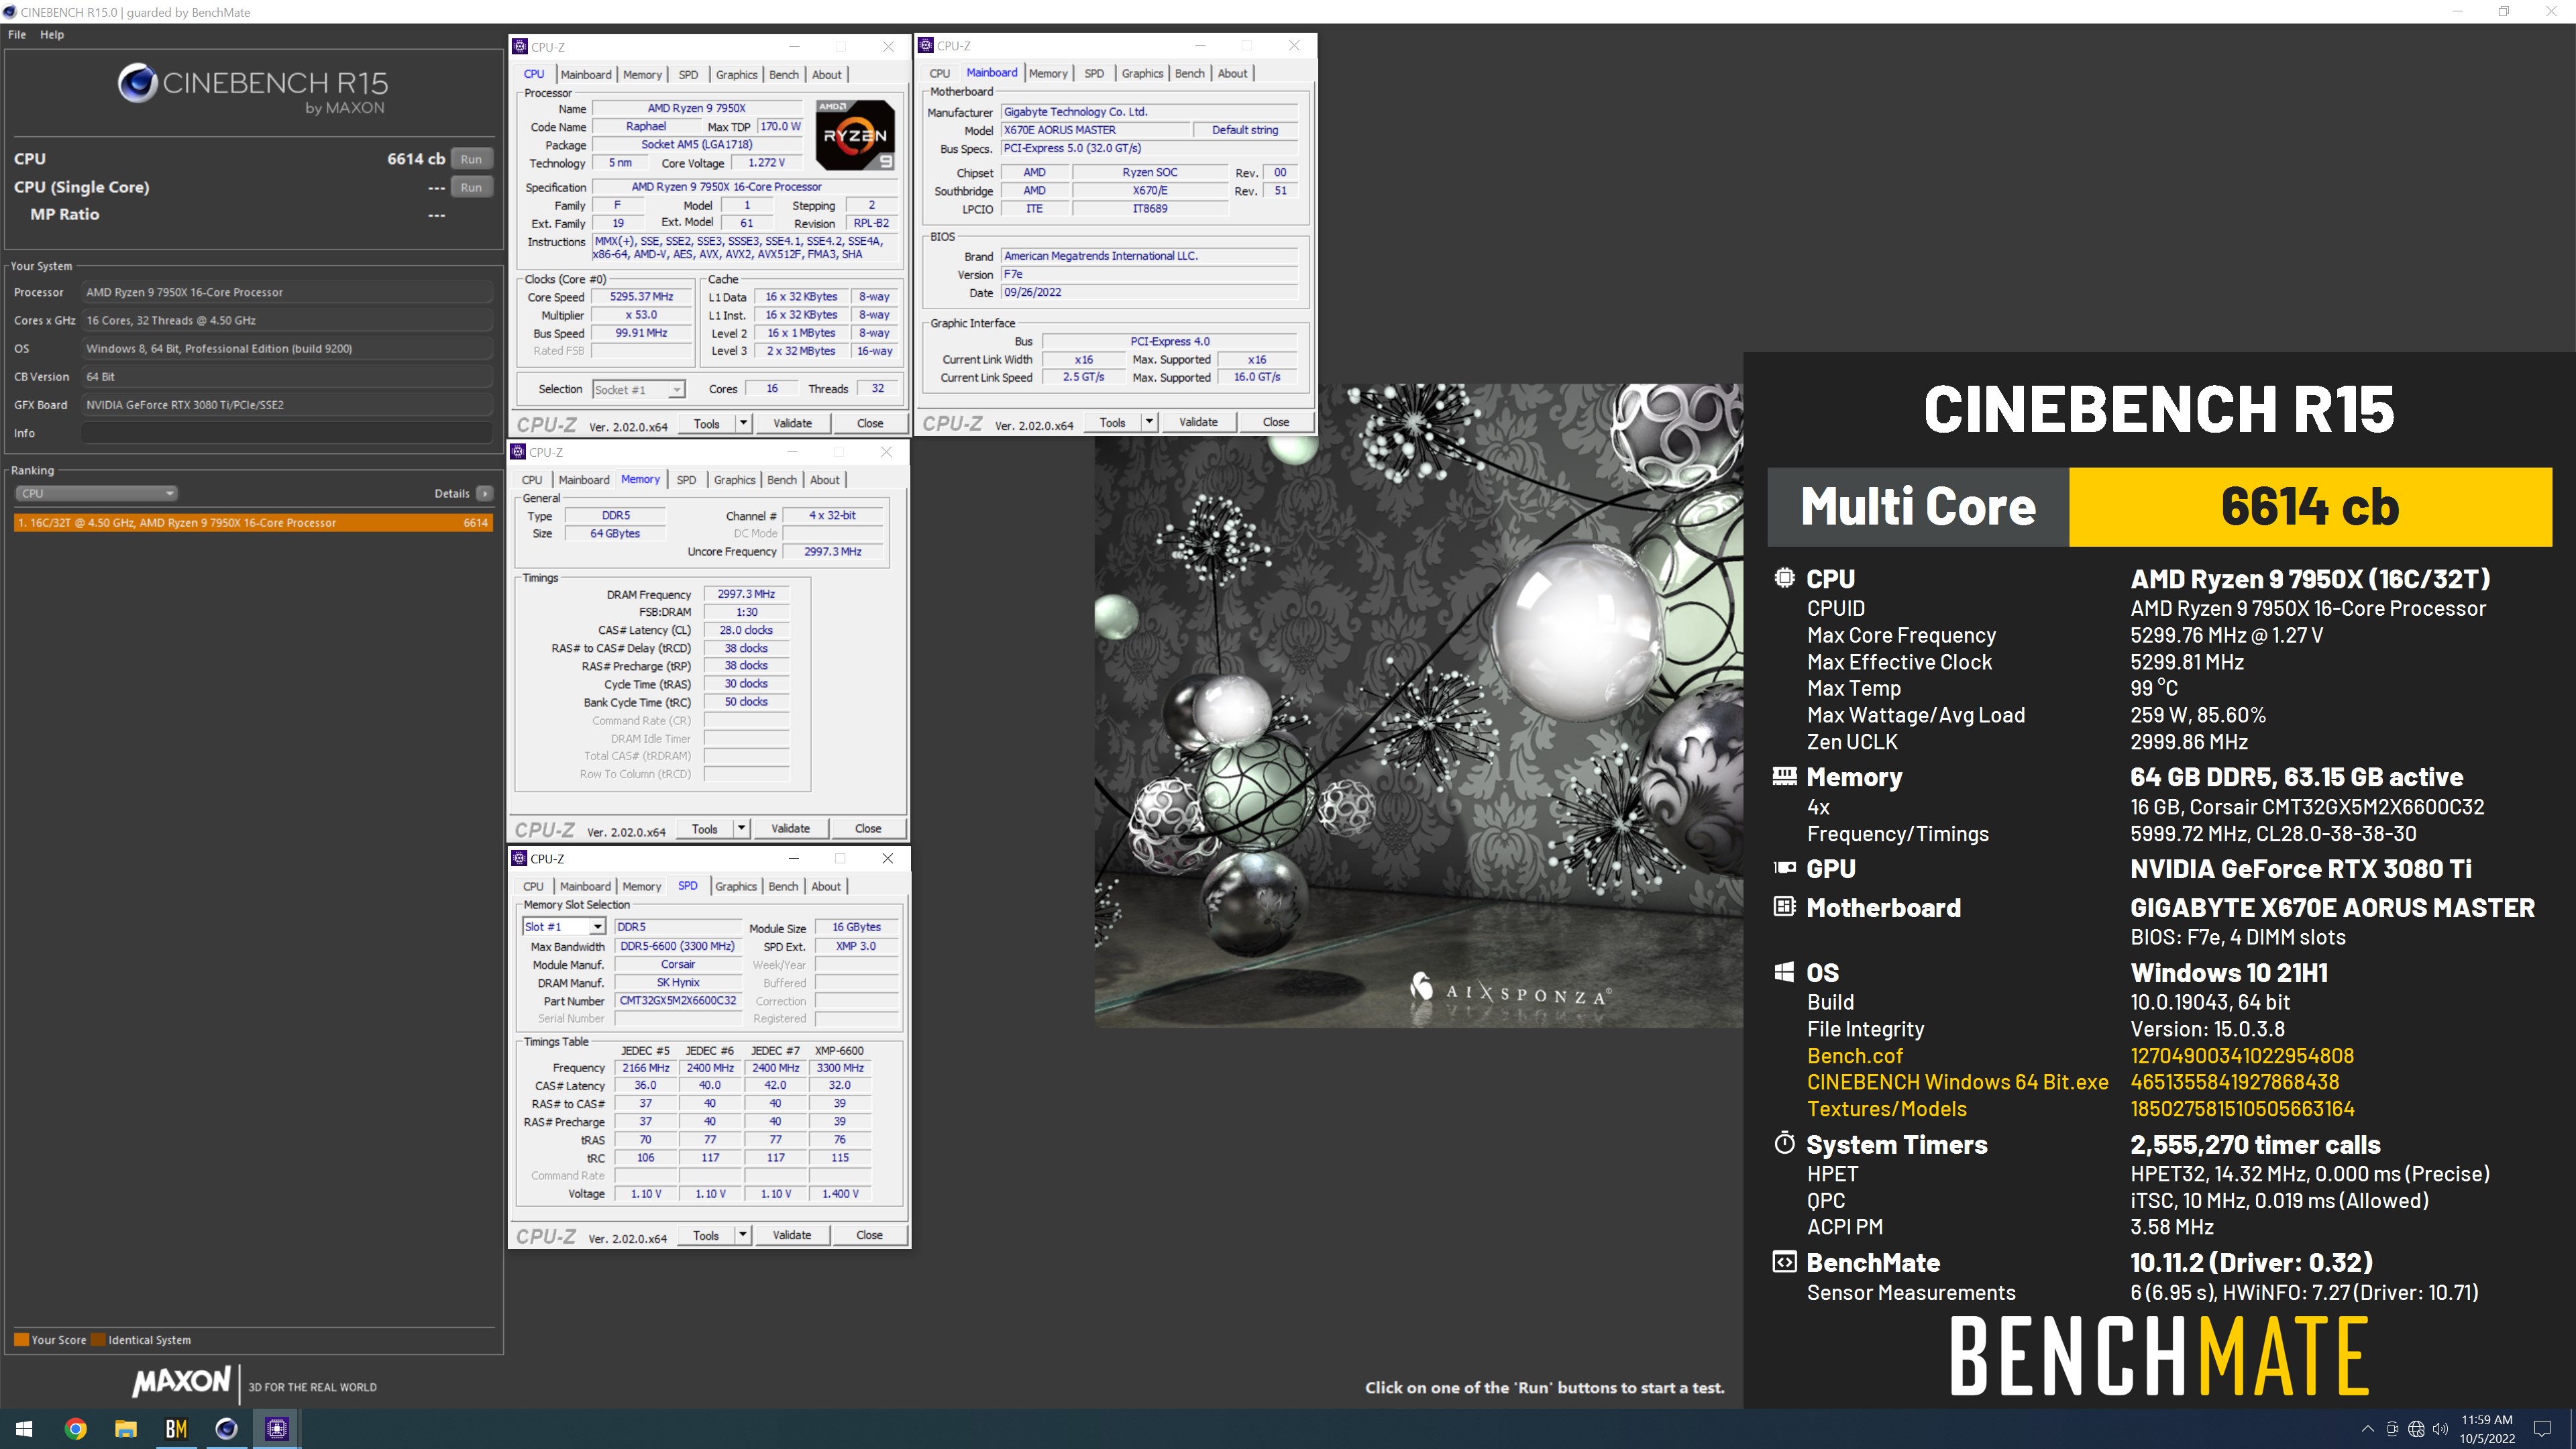Open Tools dropdown arrow in Mainboard window
Screen dimensions: 2576x1449
coord(1149,422)
